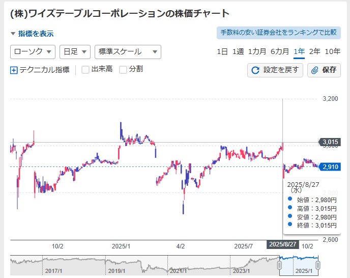The height and width of the screenshot is (278, 350).
Task: Open 手数料の安い証券会社 ranking link
Action: [x=278, y=33]
